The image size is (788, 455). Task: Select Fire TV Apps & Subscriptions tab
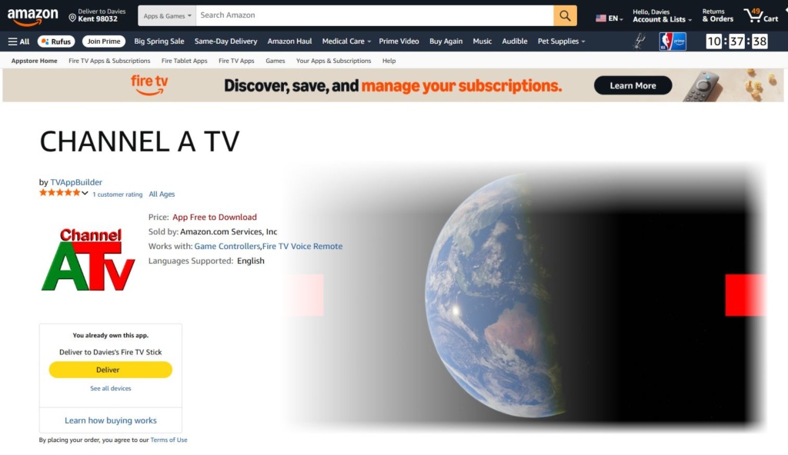[x=109, y=61]
